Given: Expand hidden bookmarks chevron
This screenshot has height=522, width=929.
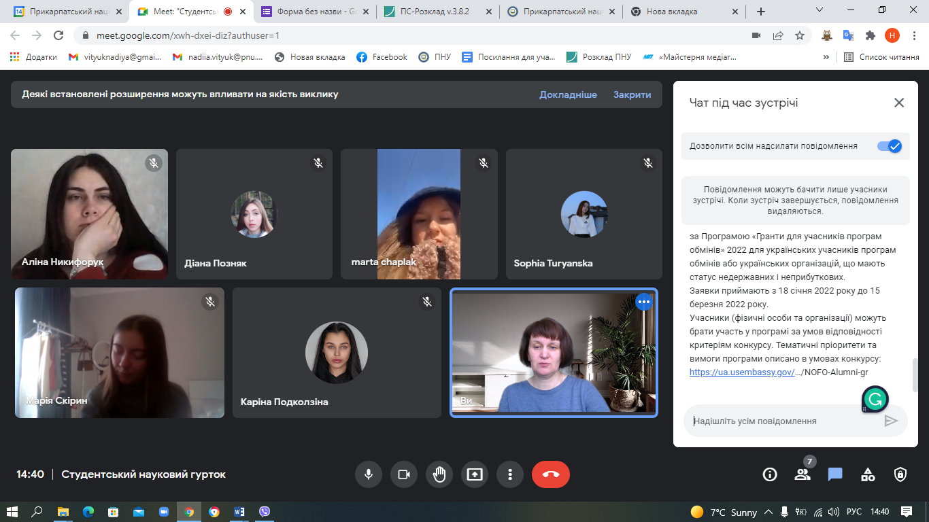Looking at the screenshot, I should pyautogui.click(x=826, y=57).
